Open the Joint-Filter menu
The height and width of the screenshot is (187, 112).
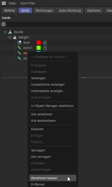[28, 3]
